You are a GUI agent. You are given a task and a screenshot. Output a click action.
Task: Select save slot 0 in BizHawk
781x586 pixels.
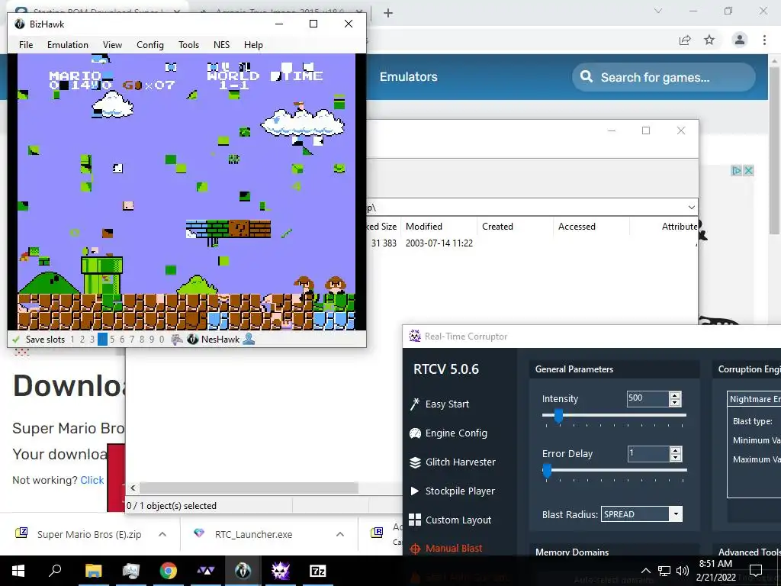tap(162, 340)
